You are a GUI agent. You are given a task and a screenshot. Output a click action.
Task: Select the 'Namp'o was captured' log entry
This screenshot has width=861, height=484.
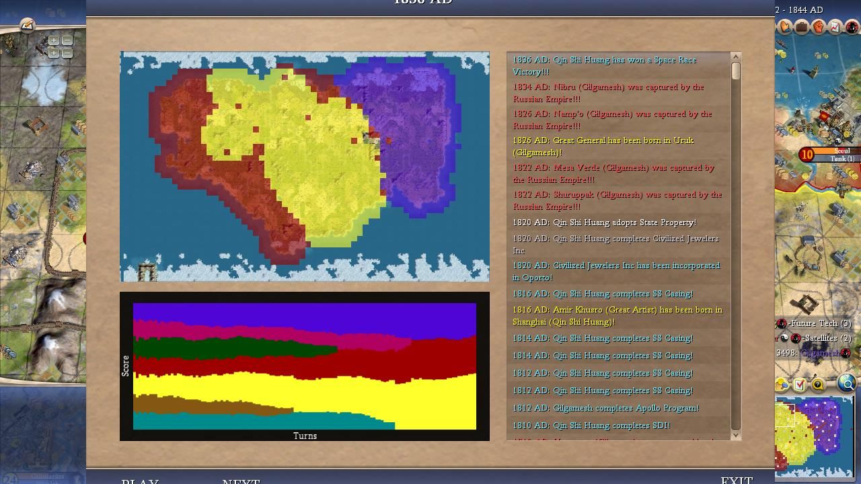[618, 120]
